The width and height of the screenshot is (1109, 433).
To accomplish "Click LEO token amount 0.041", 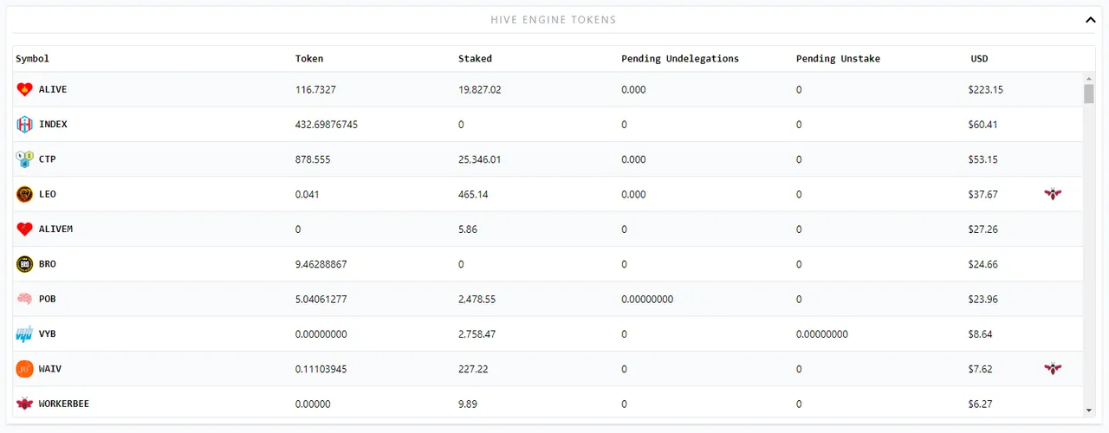I will pyautogui.click(x=308, y=194).
